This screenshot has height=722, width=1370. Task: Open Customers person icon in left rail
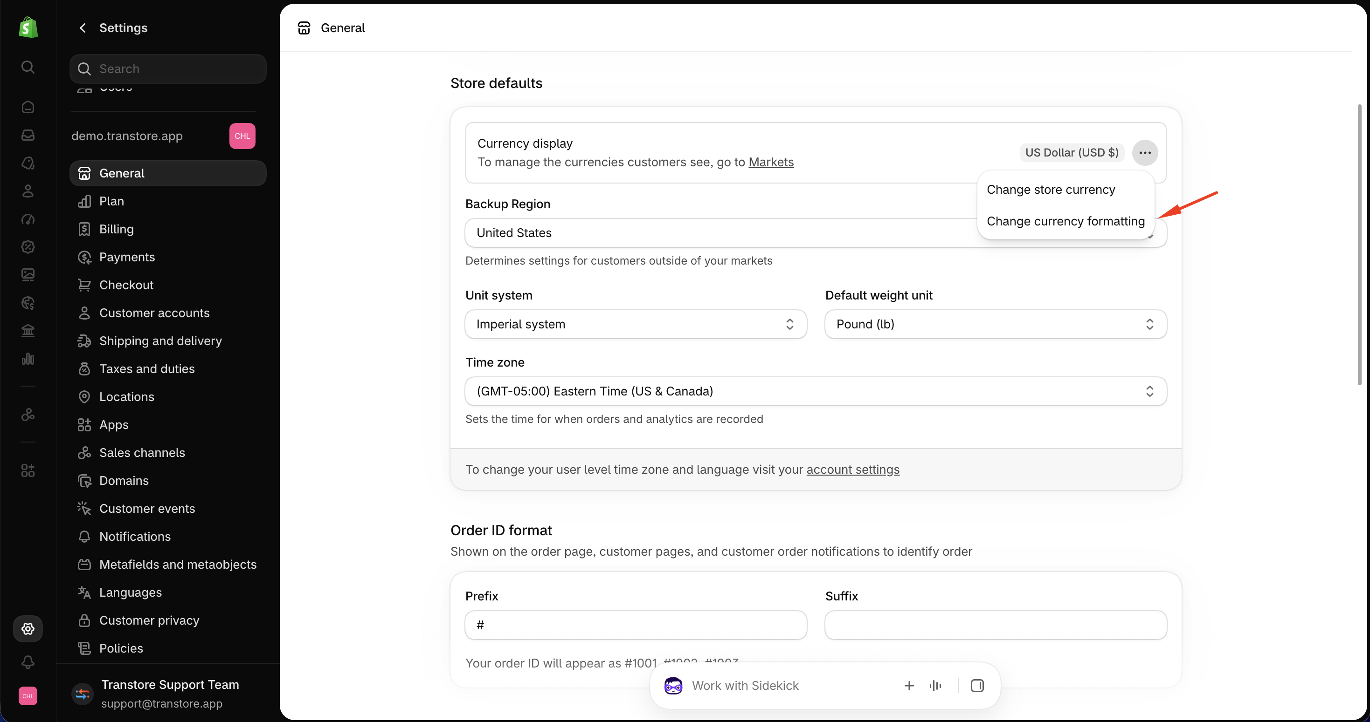point(28,191)
